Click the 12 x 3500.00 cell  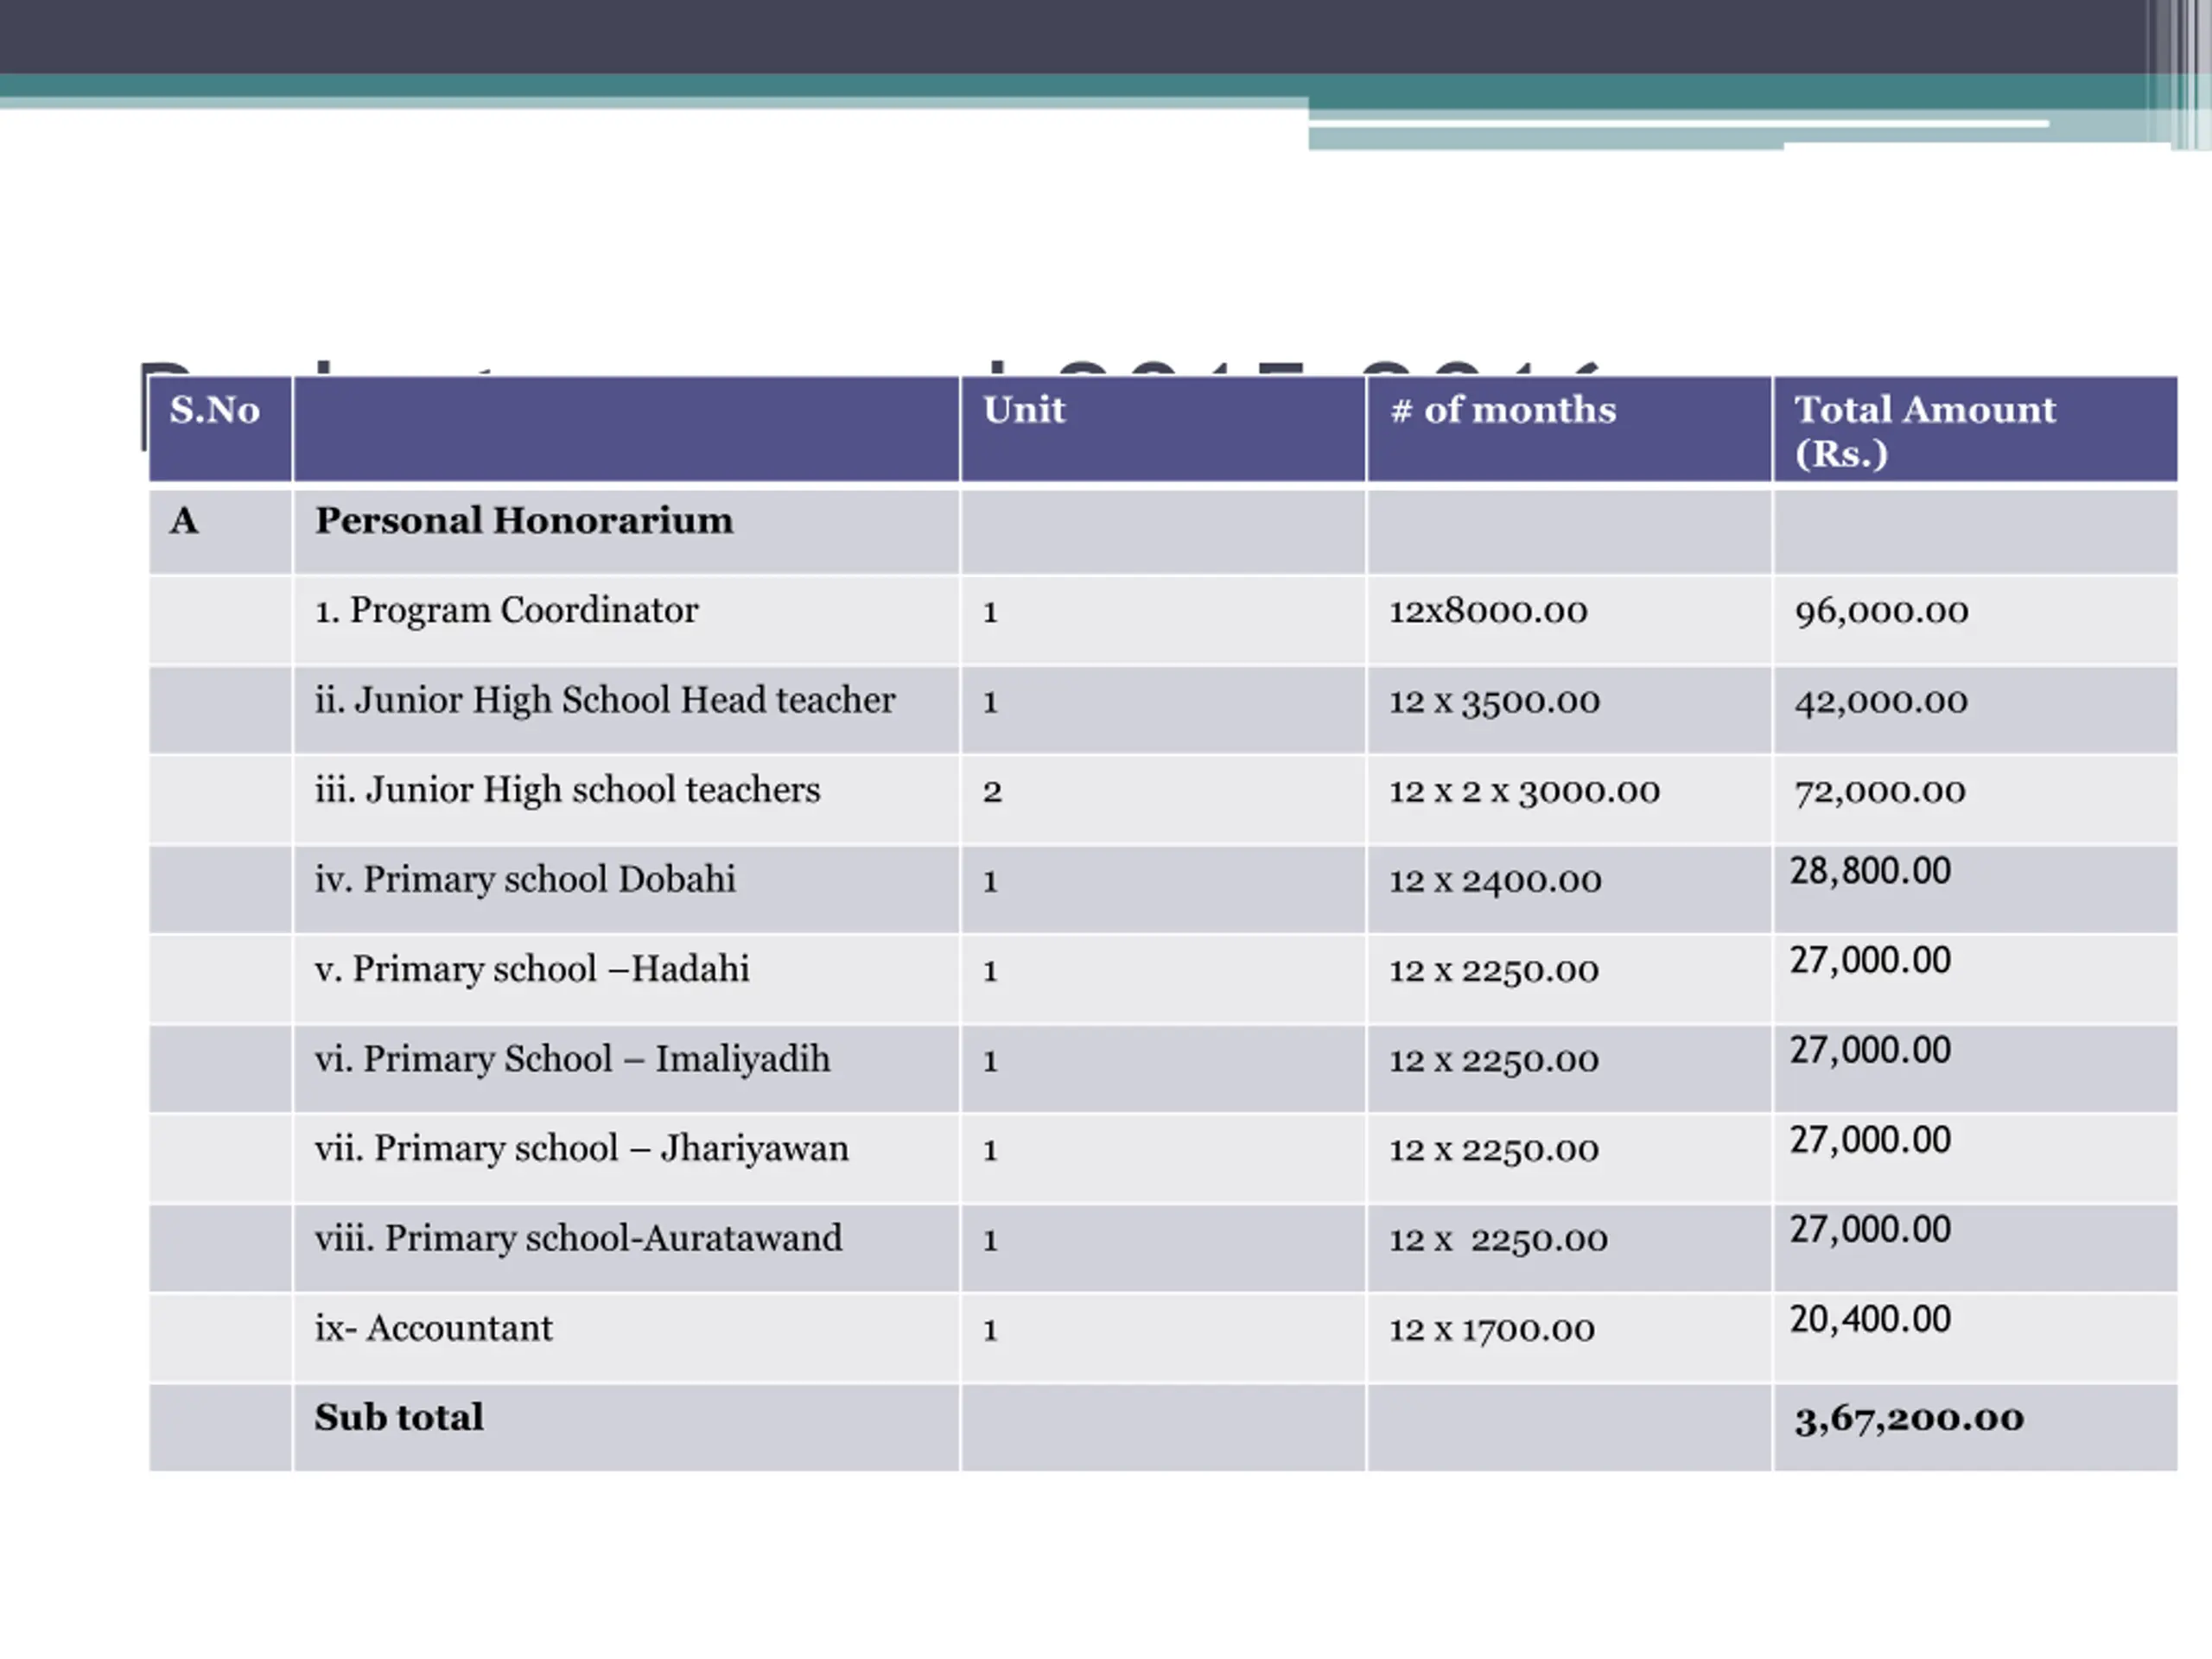1494,702
